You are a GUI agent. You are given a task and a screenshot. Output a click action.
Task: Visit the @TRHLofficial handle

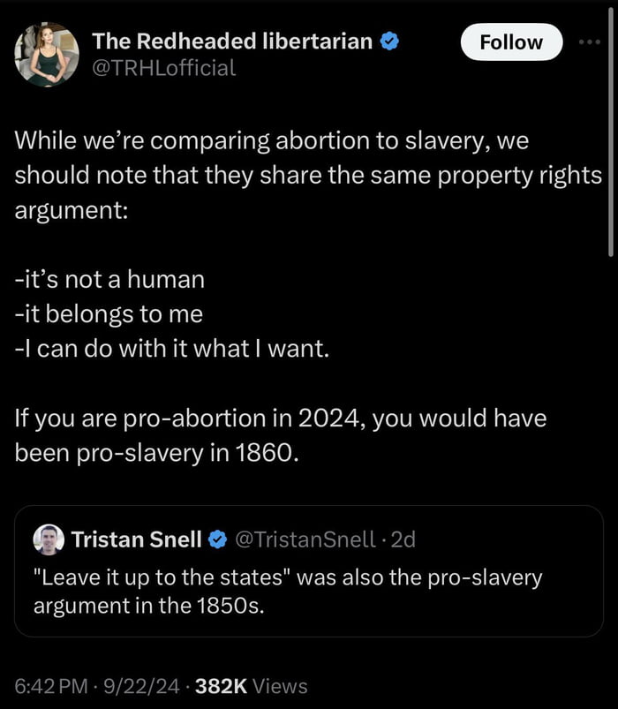[164, 67]
